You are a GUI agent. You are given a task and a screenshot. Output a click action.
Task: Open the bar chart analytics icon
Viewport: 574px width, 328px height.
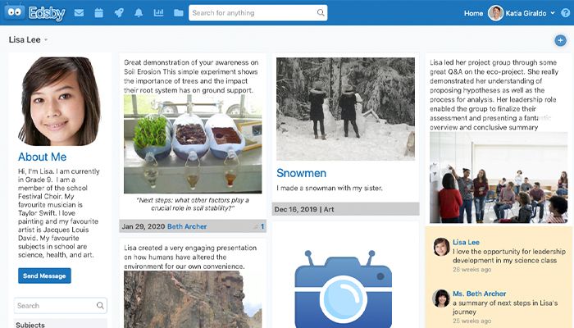158,13
